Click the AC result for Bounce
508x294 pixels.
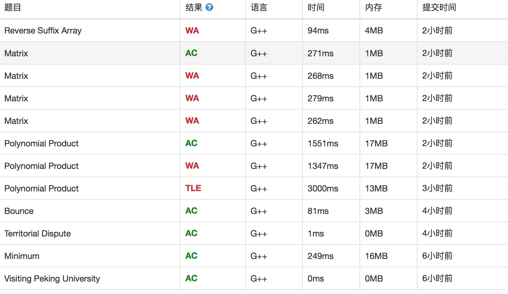(191, 211)
